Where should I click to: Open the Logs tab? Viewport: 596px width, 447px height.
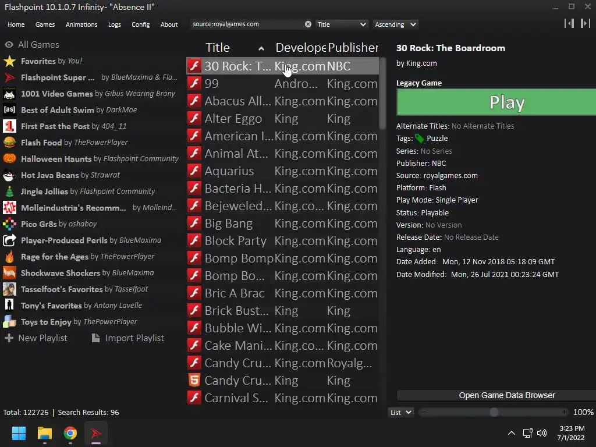(115, 24)
